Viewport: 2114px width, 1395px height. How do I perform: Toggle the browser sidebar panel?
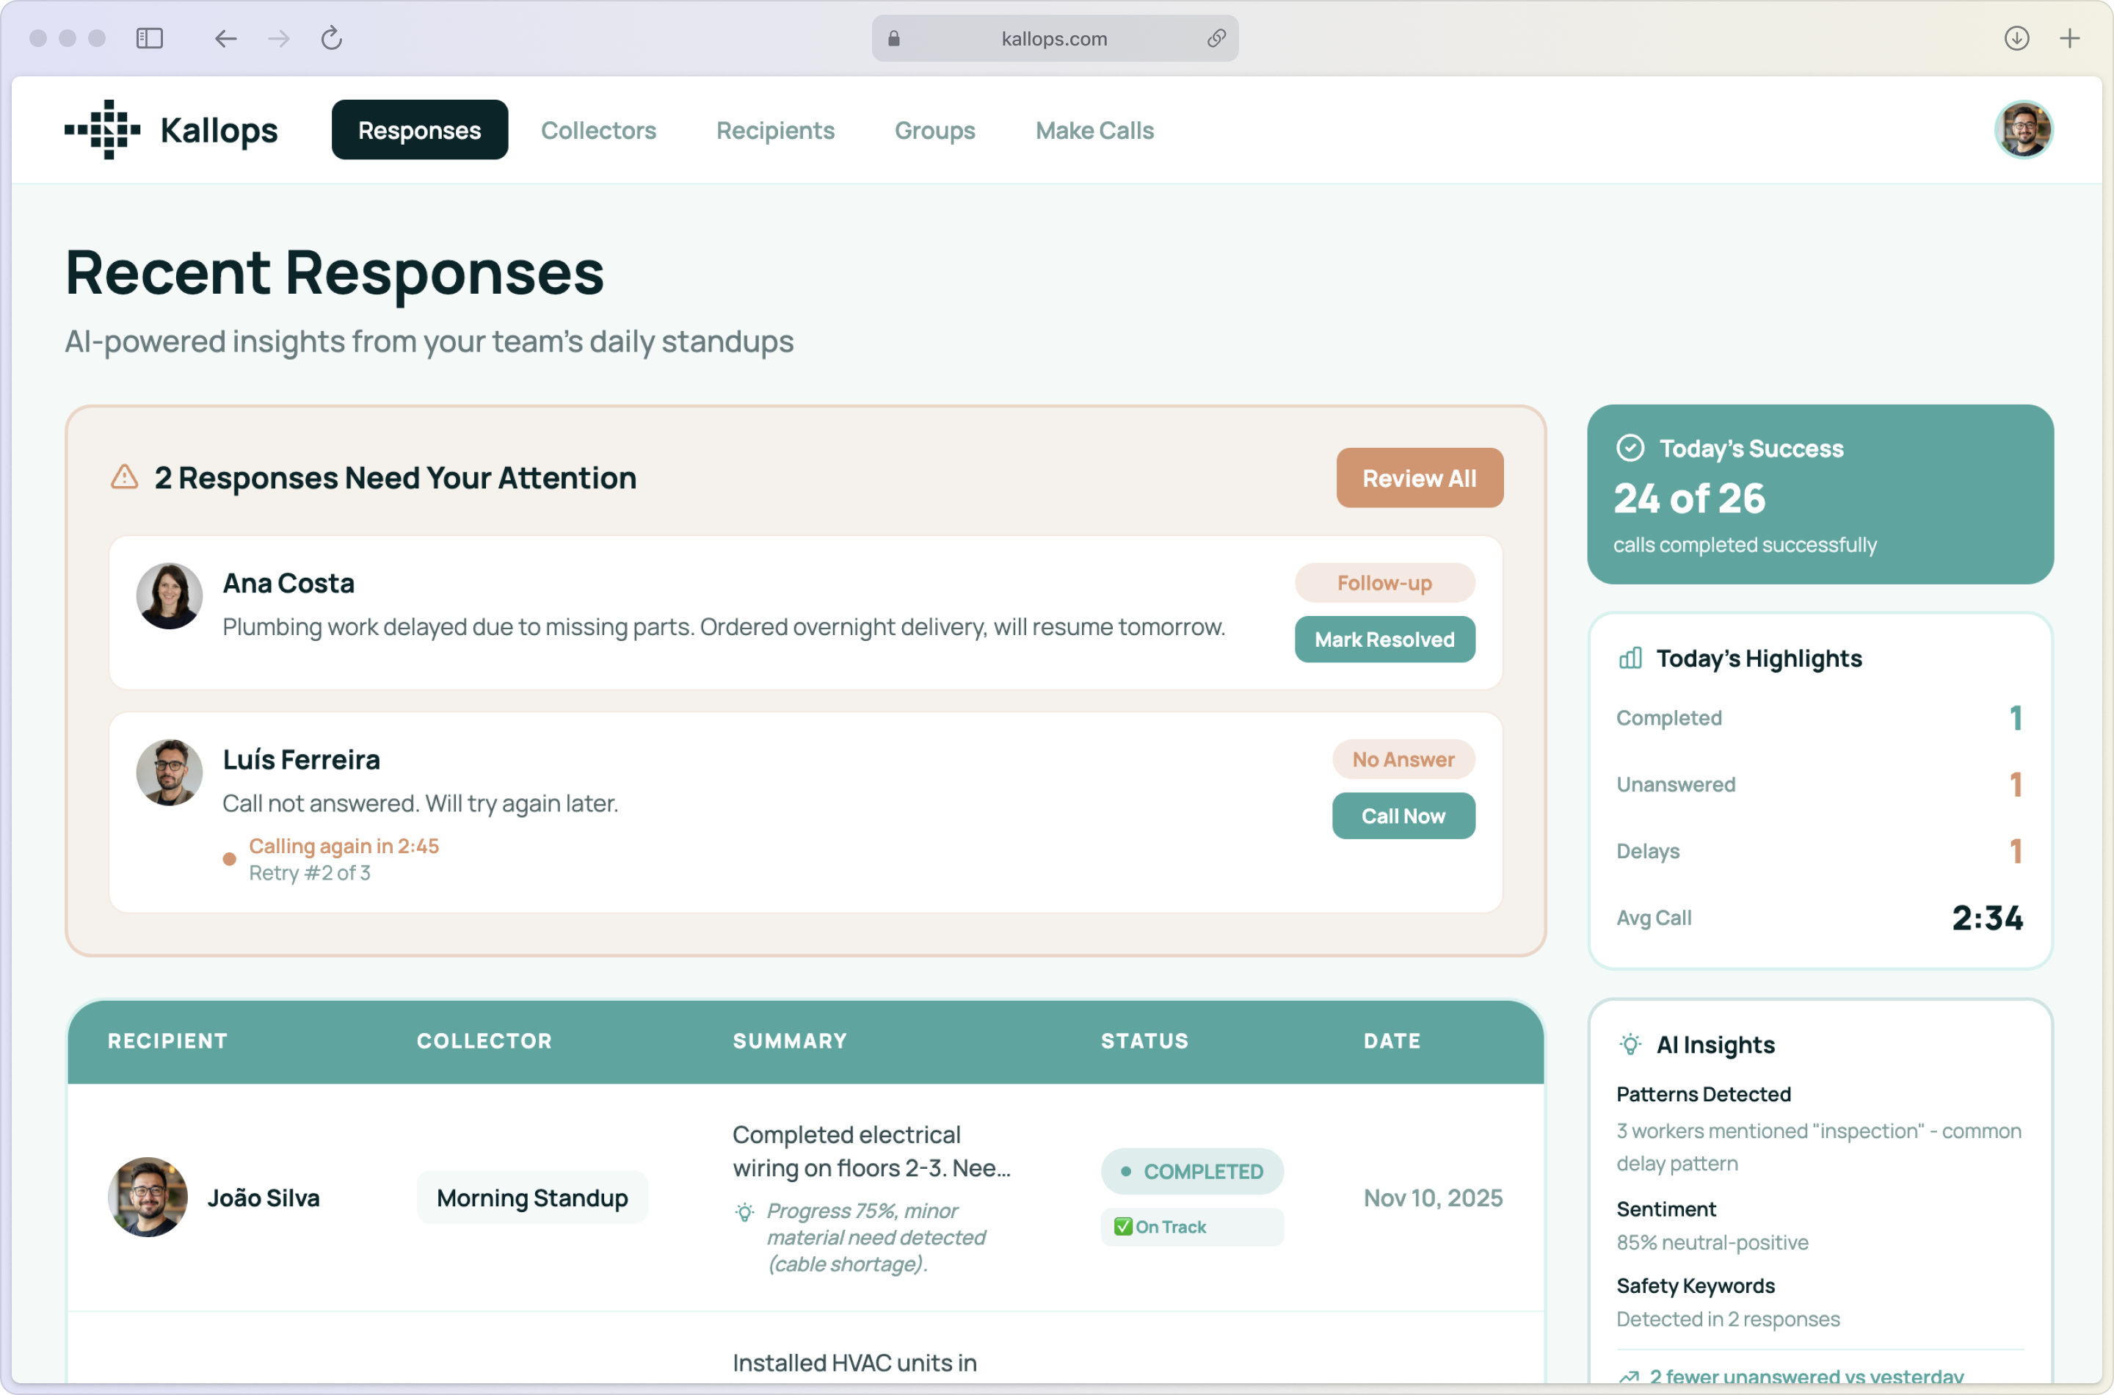coord(150,38)
